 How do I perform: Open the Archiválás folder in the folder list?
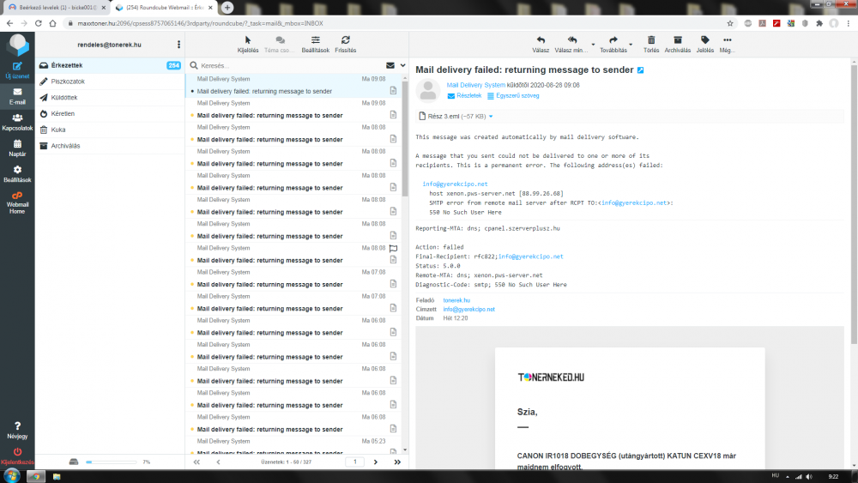[110, 146]
